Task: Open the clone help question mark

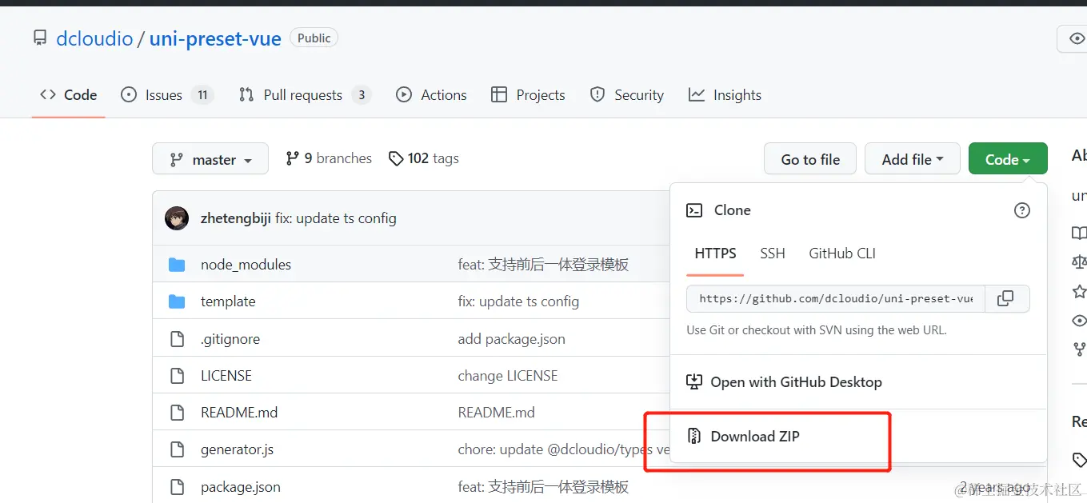Action: pyautogui.click(x=1021, y=210)
